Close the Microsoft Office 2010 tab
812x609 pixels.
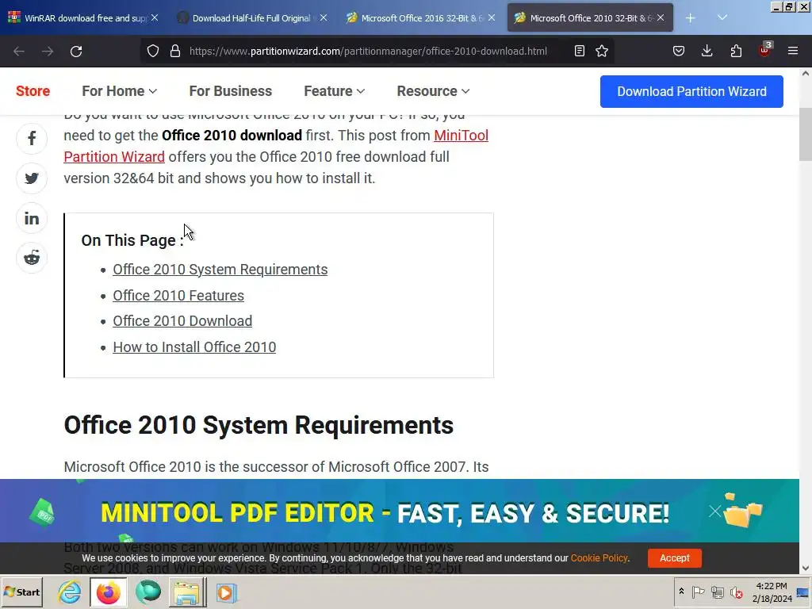pyautogui.click(x=661, y=18)
